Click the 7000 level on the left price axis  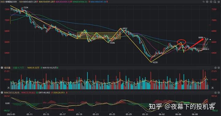point(7,20)
